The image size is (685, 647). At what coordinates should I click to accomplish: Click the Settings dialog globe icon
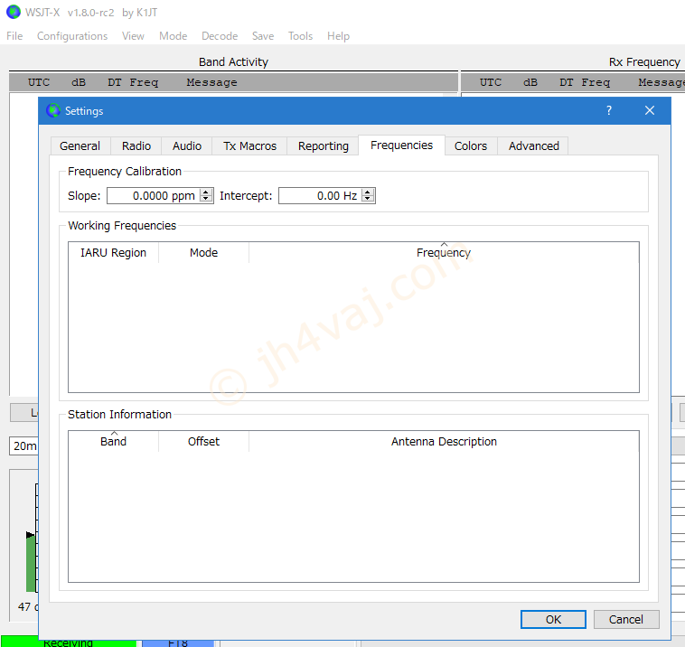coord(53,110)
